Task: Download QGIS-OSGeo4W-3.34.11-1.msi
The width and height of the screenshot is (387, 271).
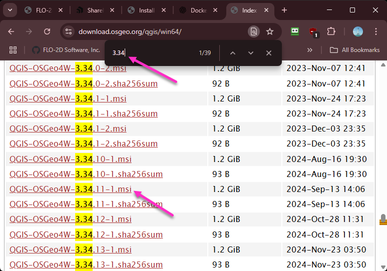Action: pyautogui.click(x=70, y=189)
